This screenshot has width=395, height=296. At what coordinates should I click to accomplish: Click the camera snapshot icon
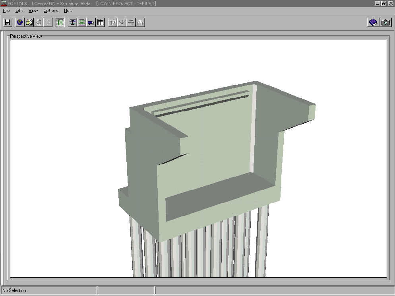point(385,22)
